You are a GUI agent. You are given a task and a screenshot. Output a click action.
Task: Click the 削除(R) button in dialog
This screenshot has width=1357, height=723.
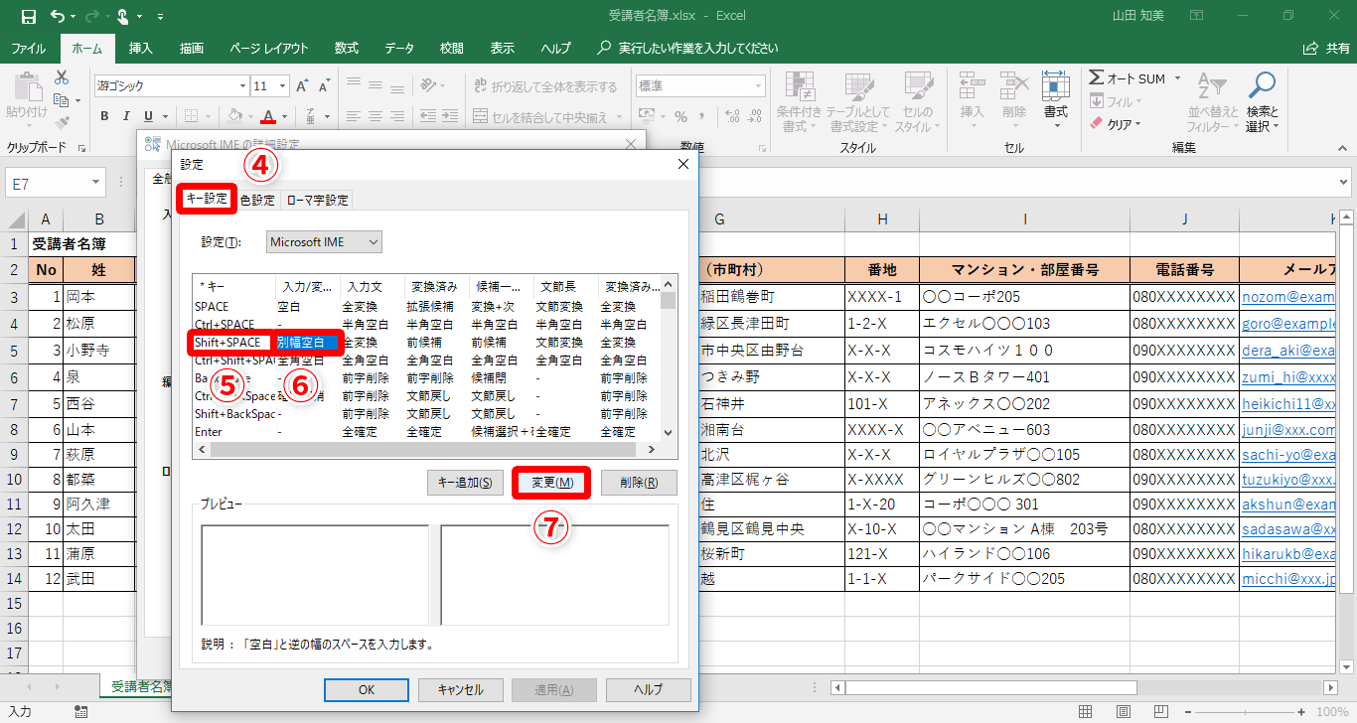639,483
